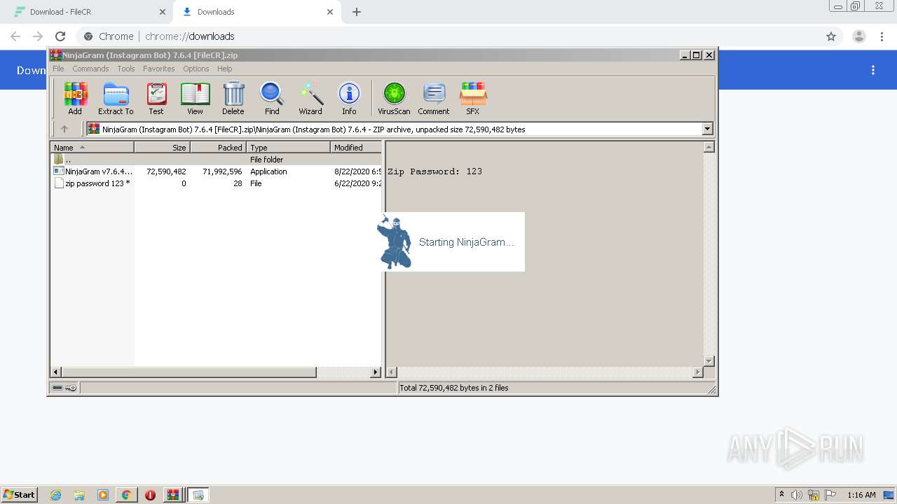Start VirusScan on the archive

(x=394, y=98)
